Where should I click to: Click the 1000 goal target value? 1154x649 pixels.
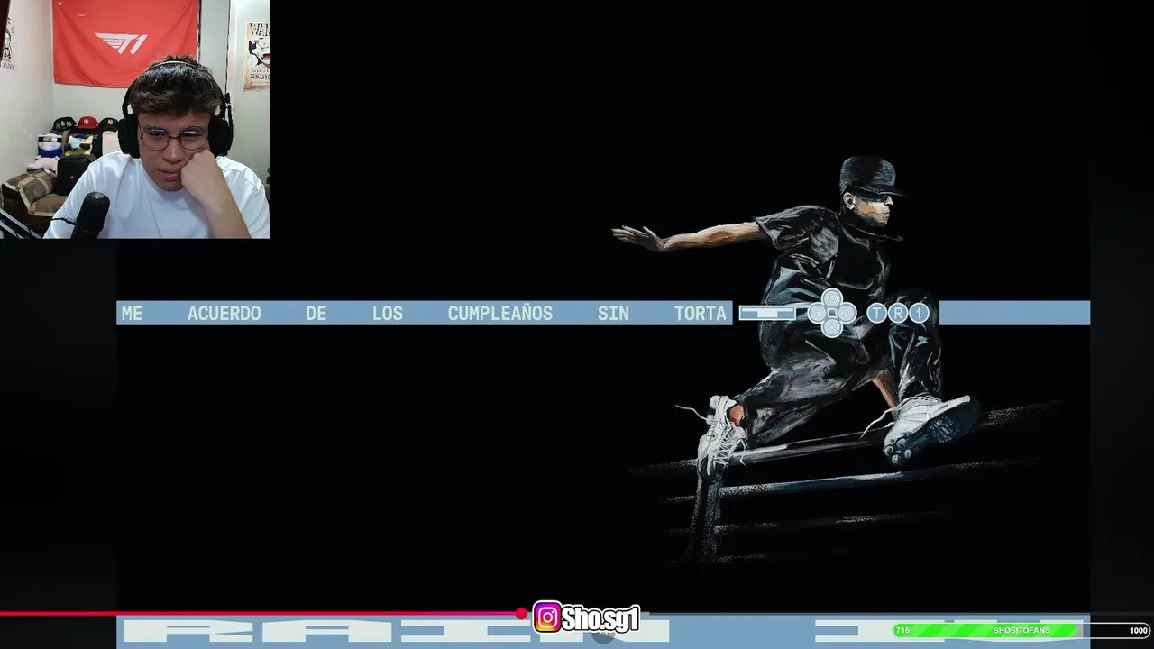tap(1139, 631)
